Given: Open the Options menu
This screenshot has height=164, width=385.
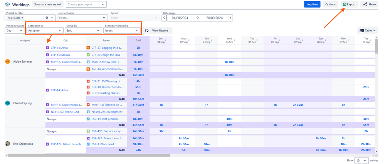Looking at the screenshot, I should [x=330, y=5].
